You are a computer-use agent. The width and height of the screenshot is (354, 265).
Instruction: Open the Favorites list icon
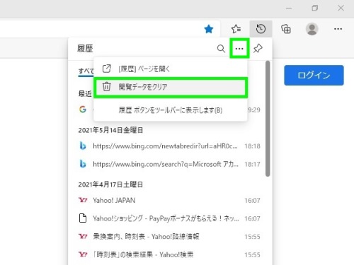236,29
